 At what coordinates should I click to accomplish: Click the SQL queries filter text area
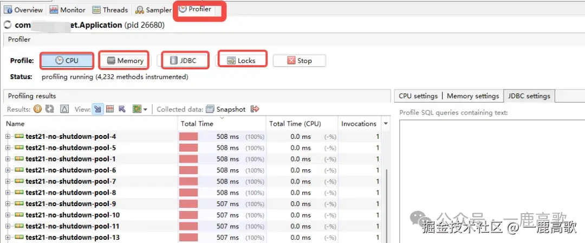coord(492,181)
